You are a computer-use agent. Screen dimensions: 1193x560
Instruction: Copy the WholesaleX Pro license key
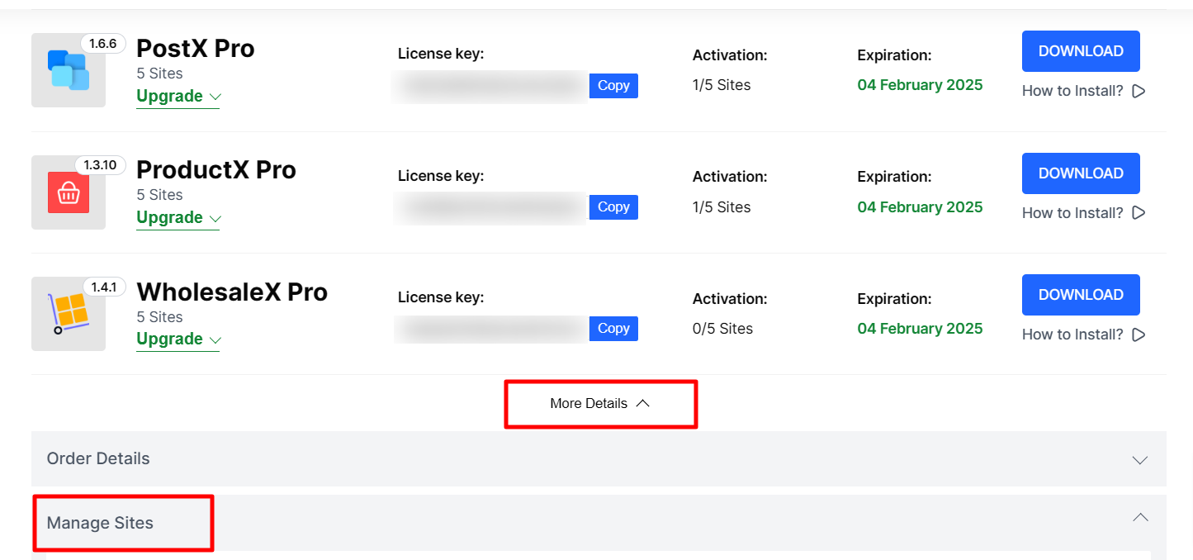tap(613, 329)
